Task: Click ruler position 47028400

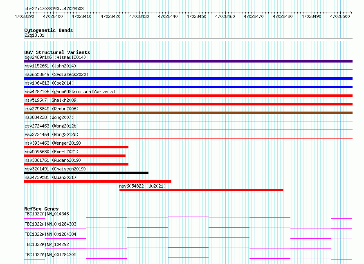Action: pyautogui.click(x=53, y=16)
